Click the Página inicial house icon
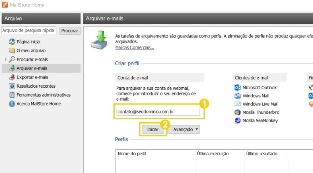The width and height of the screenshot is (313, 173). pyautogui.click(x=12, y=42)
